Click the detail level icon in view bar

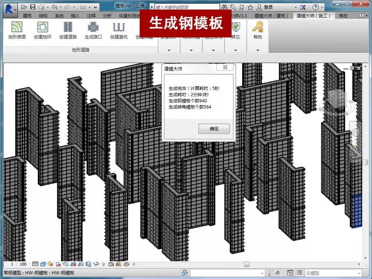click(35, 264)
